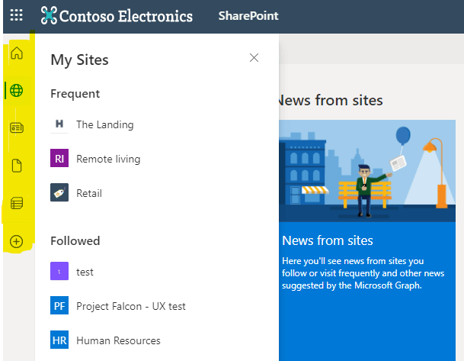Open the My Lists icon
The image size is (464, 361).
[17, 203]
